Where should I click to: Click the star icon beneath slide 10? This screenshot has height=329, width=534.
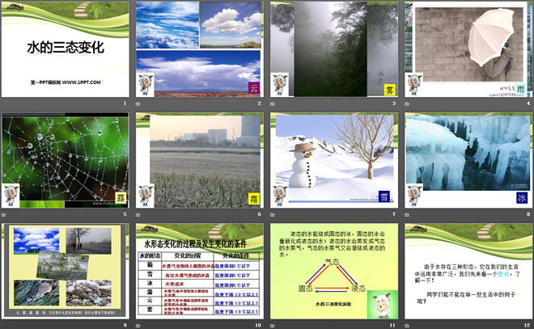click(139, 324)
